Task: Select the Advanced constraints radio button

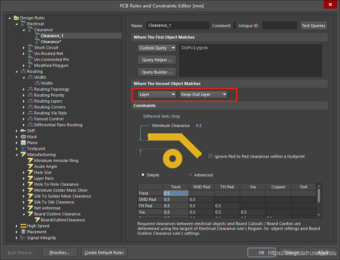Action: point(191,175)
